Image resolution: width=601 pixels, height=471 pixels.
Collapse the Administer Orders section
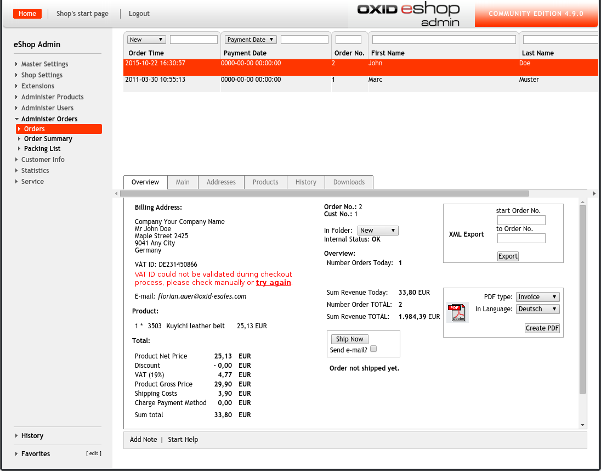tap(49, 119)
